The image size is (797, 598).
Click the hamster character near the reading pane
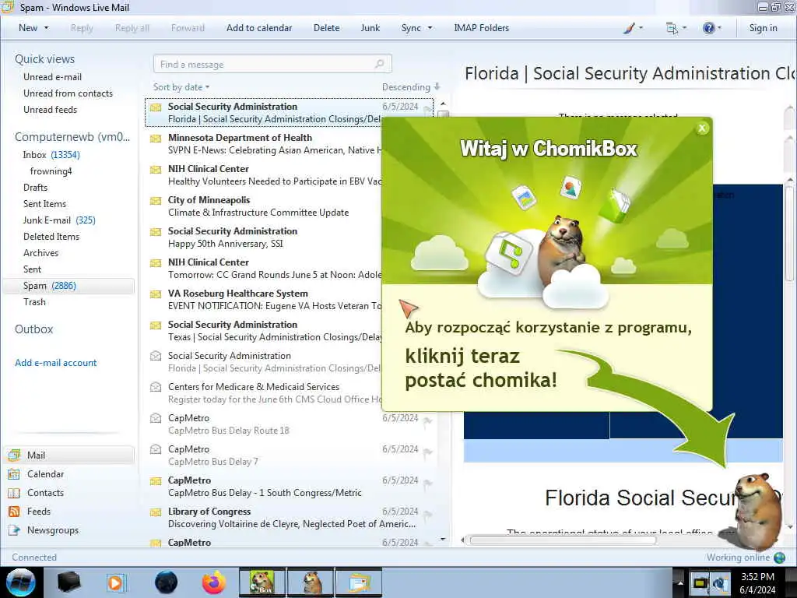click(756, 511)
